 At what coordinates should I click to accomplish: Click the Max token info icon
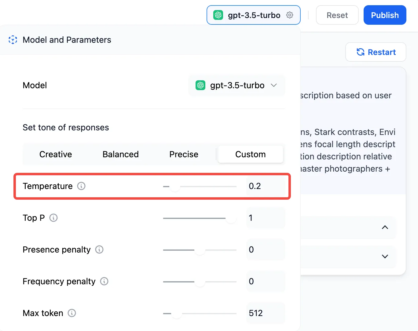point(72,313)
